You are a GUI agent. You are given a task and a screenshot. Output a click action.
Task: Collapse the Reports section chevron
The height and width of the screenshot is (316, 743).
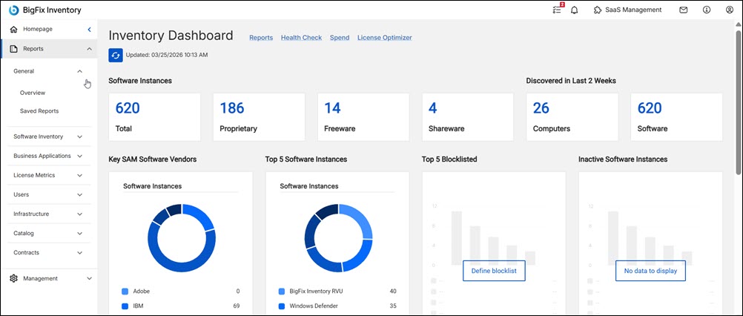89,49
